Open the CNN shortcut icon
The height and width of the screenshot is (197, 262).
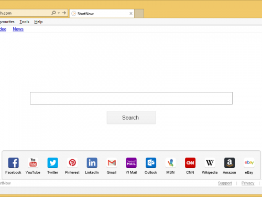click(x=190, y=163)
